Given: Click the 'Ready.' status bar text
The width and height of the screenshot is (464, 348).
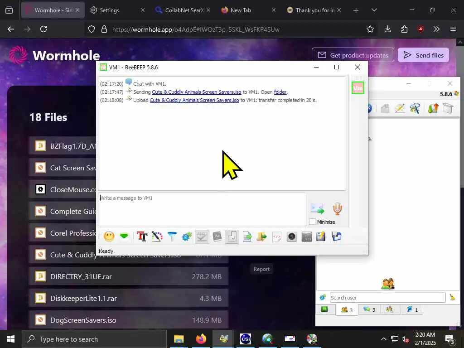Looking at the screenshot, I should 106,251.
